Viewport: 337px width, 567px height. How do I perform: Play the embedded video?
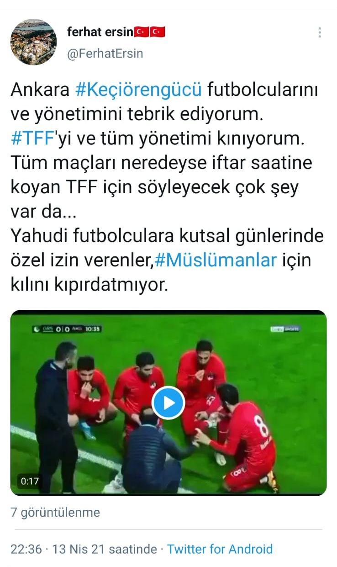coord(168,403)
